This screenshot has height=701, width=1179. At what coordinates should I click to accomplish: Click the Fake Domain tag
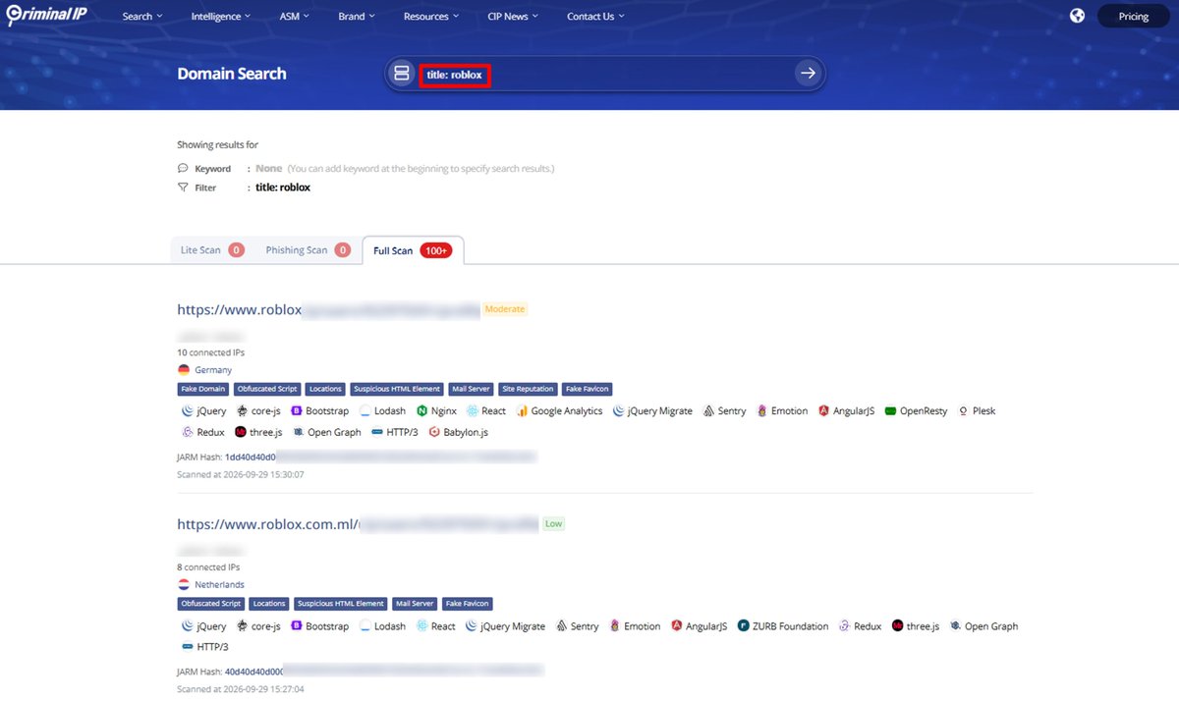(203, 389)
